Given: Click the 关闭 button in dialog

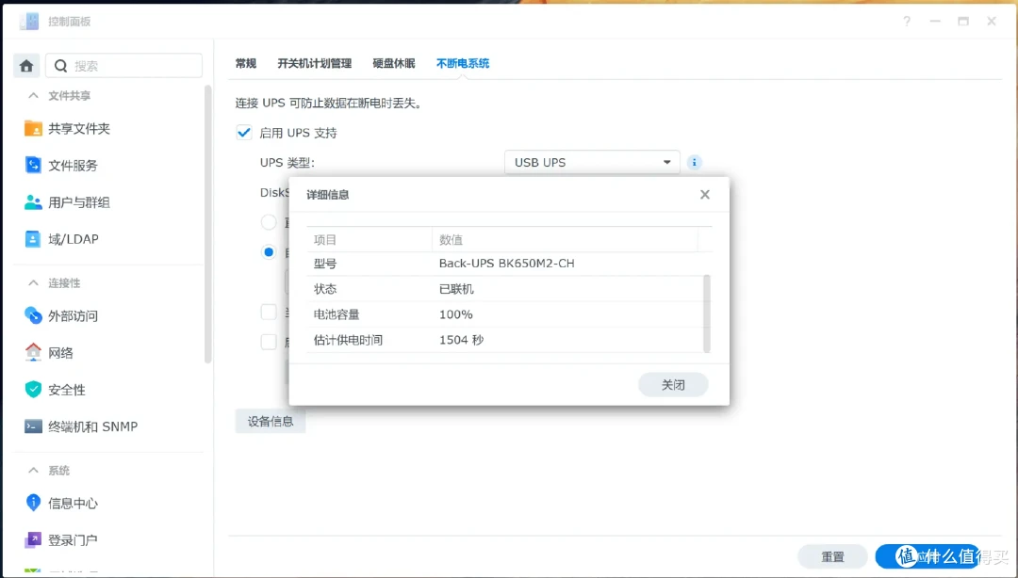Looking at the screenshot, I should pos(673,385).
